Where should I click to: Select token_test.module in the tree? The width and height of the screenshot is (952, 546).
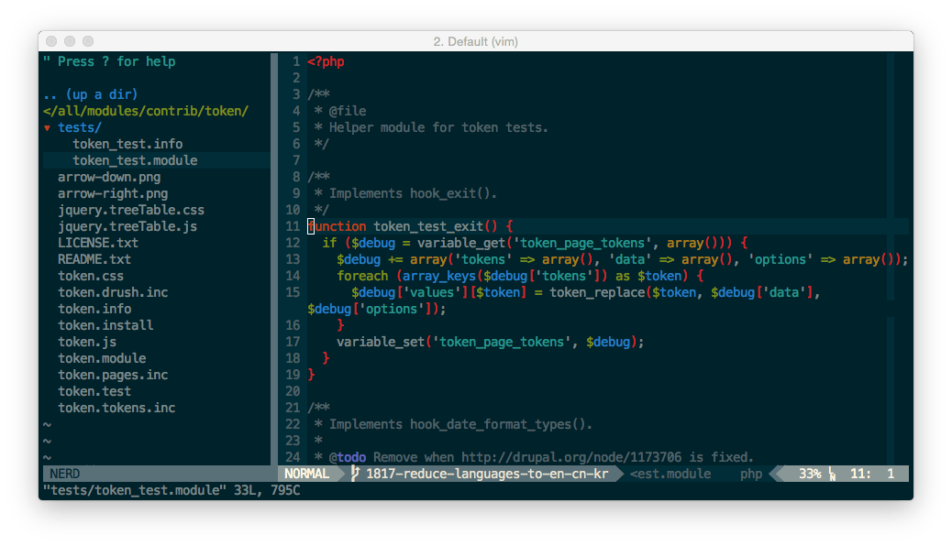click(135, 160)
